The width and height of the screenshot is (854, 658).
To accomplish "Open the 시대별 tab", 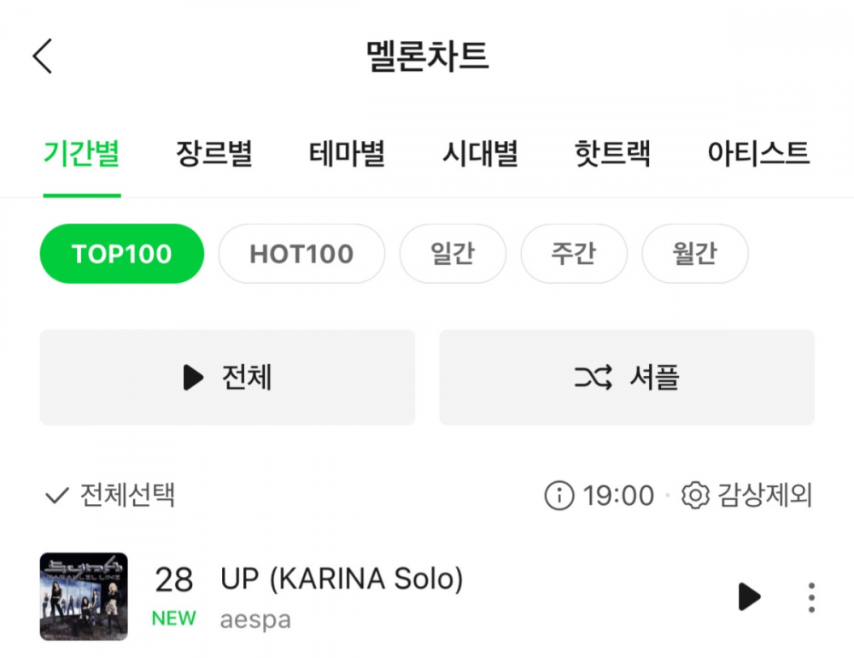I will 480,153.
